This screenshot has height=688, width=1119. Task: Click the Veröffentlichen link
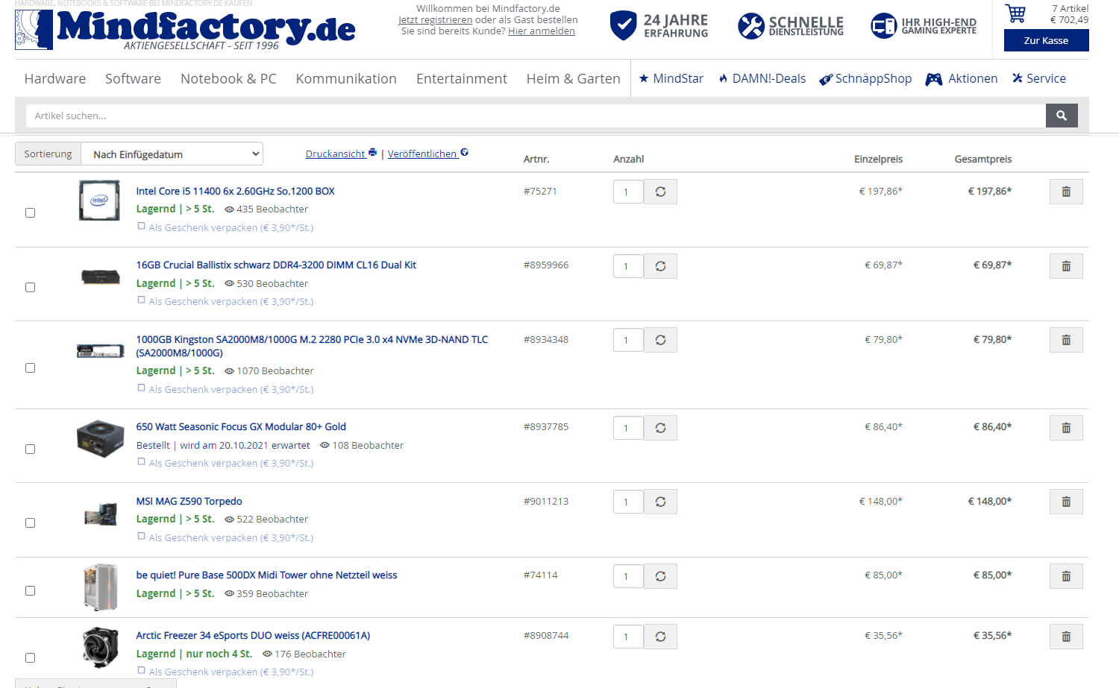(428, 154)
